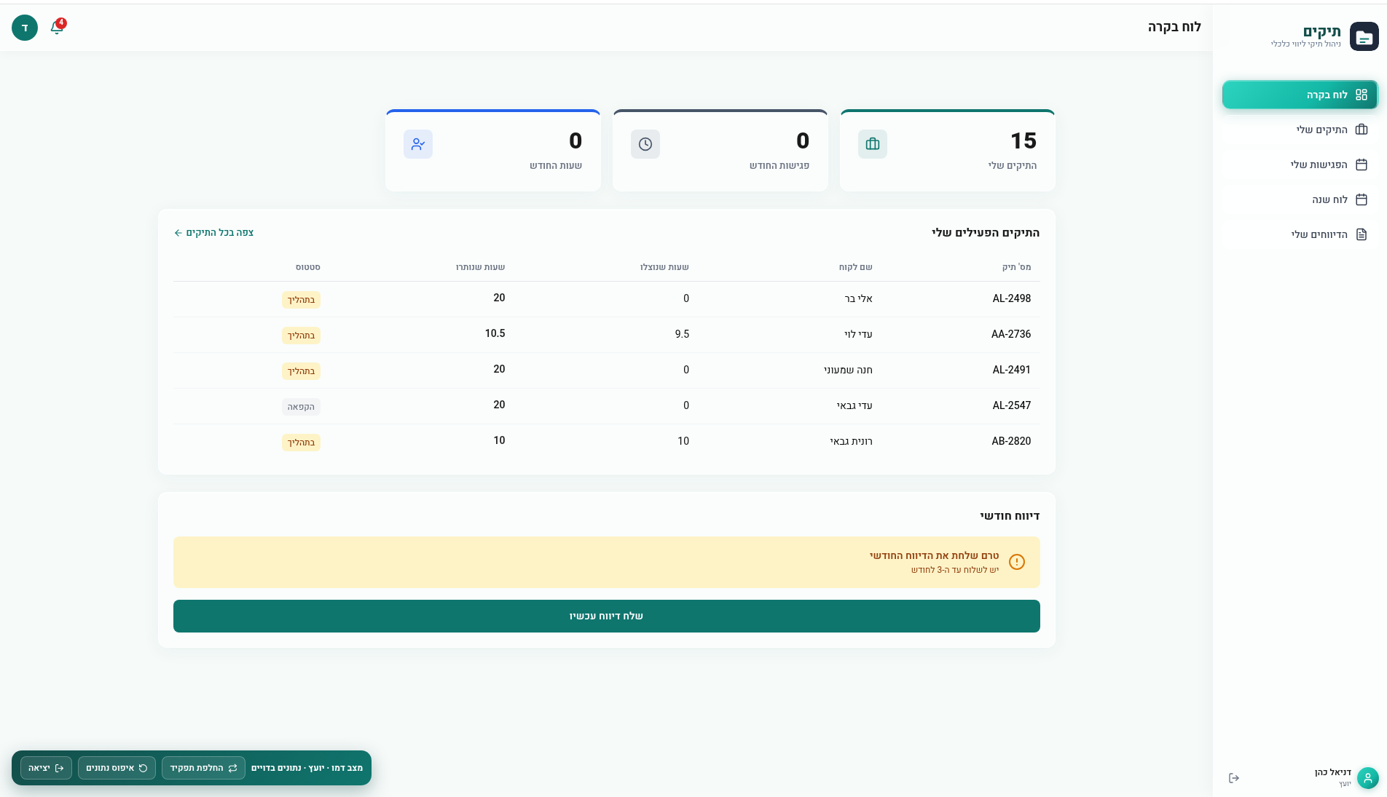Click the יציאה button in demo bar

[46, 768]
